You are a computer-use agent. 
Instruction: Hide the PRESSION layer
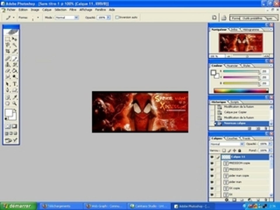pyautogui.click(x=212, y=169)
